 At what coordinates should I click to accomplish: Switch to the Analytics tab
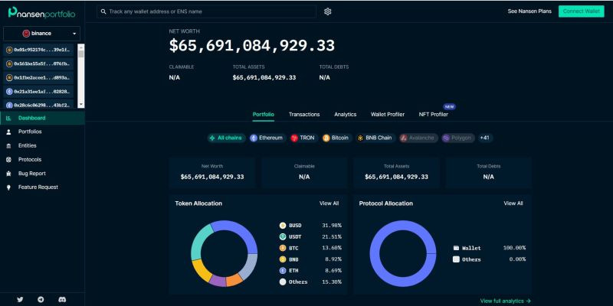[346, 114]
